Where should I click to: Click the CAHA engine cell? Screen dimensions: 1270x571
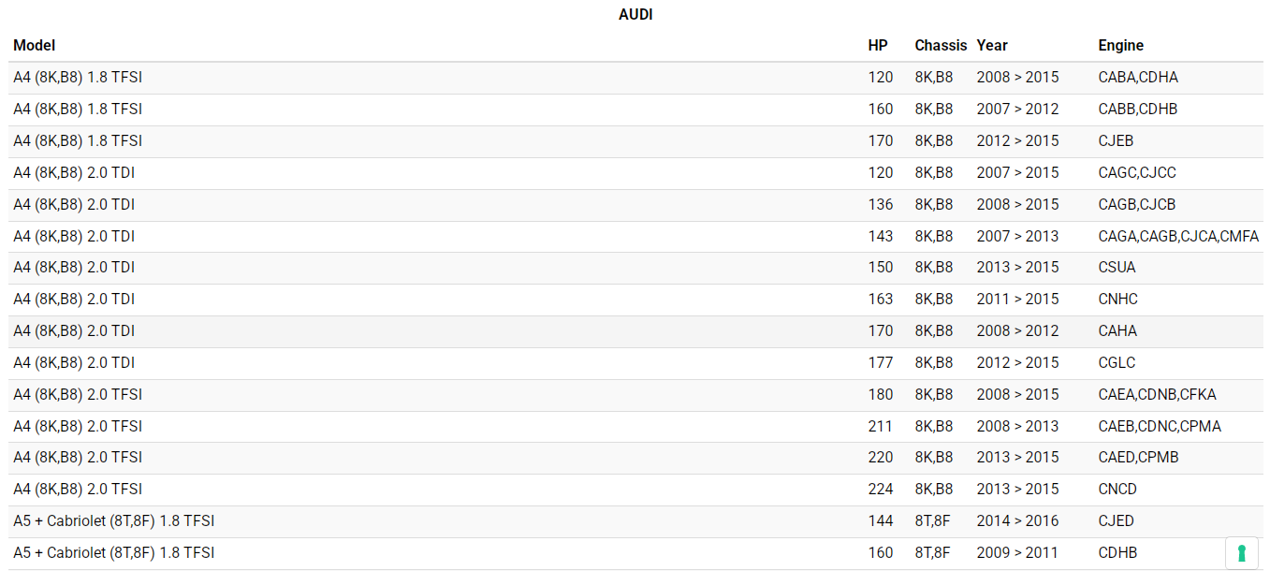1117,331
